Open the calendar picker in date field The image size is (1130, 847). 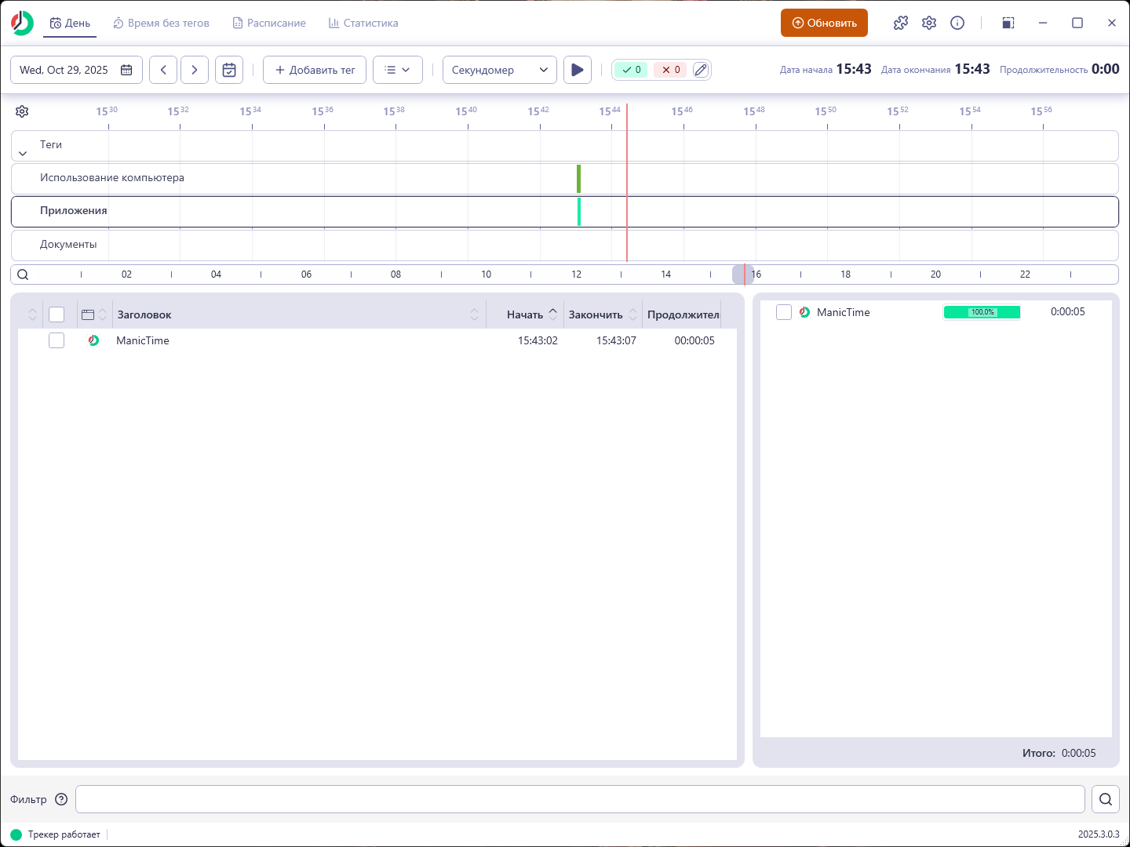[126, 70]
